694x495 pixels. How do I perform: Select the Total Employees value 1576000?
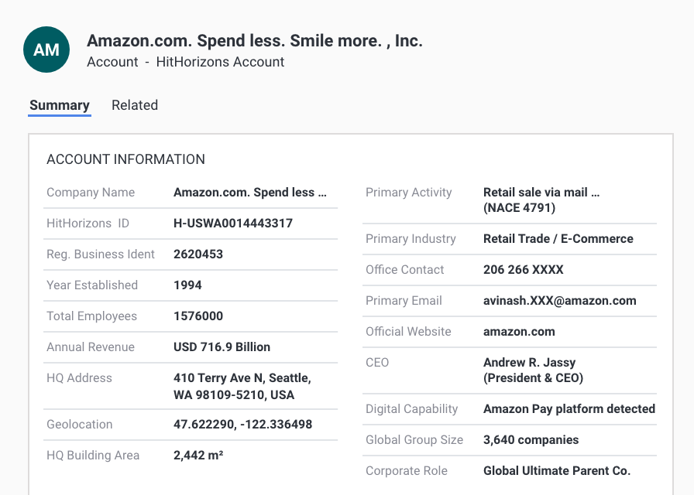(x=198, y=316)
